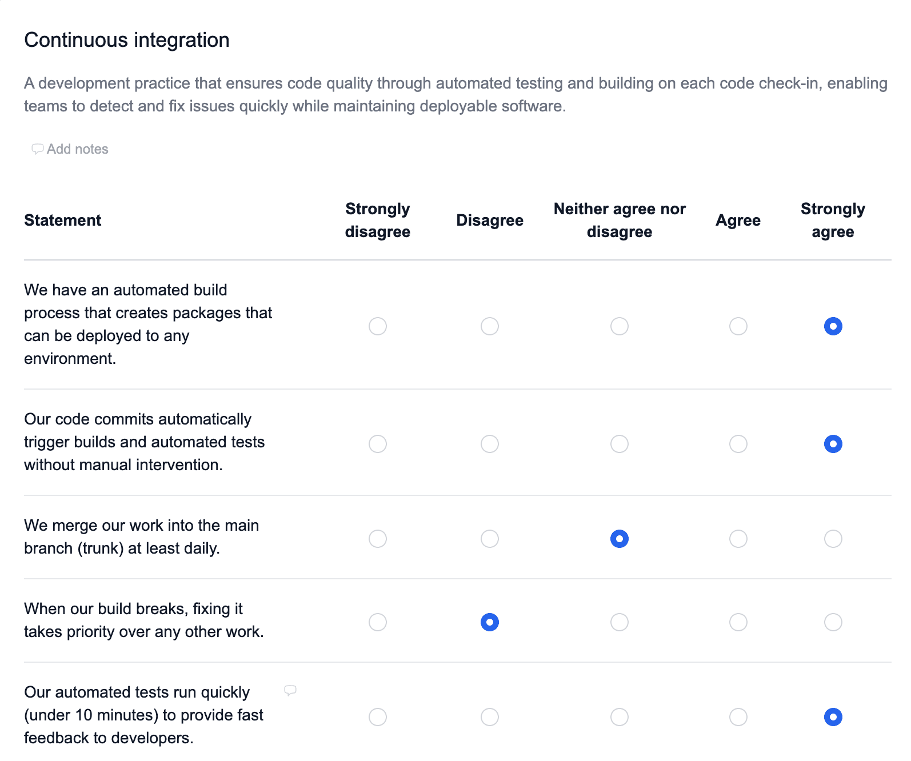Screen dimensions: 911x761
Task: Select Neither agree nor disagree for automated tests
Action: click(620, 717)
